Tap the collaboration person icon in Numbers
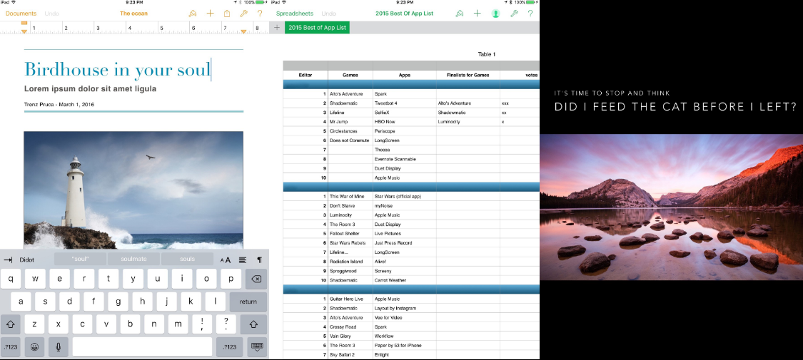Viewport: 803px width, 360px height. [x=495, y=14]
